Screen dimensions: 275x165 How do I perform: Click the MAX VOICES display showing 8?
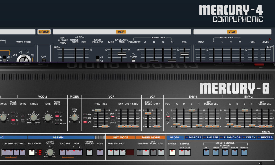[x=39, y=152]
